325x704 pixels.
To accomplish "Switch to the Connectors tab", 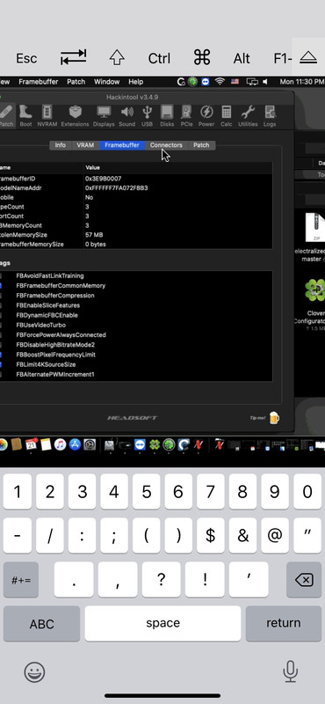I will 166,145.
